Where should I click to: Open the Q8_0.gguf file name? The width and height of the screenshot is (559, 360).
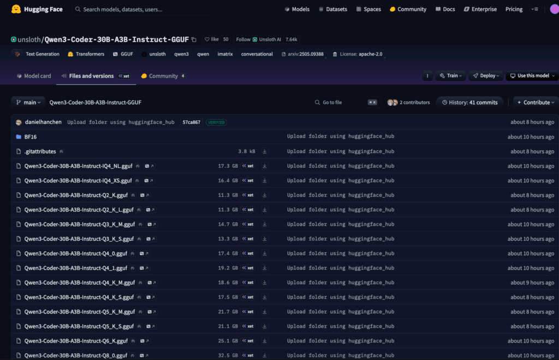tap(75, 356)
